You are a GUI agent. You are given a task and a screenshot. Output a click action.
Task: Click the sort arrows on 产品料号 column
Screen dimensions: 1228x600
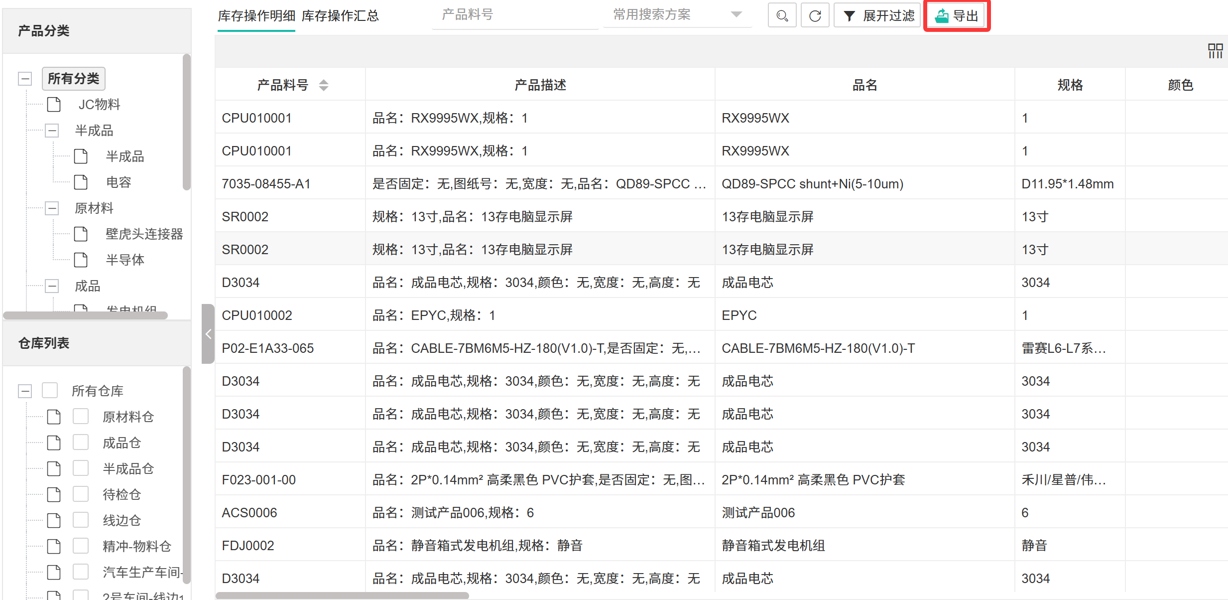pyautogui.click(x=324, y=85)
